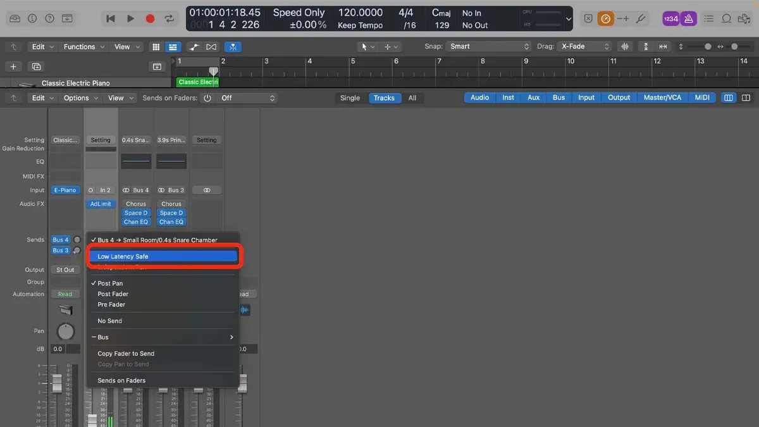This screenshot has height=427, width=759.
Task: Open the pointer tool menu
Action: (x=366, y=47)
